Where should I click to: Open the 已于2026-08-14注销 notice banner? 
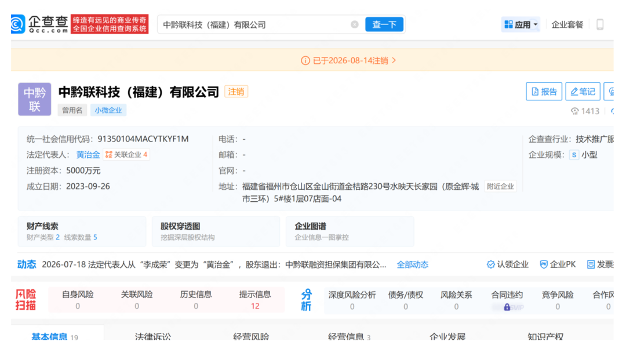tap(348, 60)
